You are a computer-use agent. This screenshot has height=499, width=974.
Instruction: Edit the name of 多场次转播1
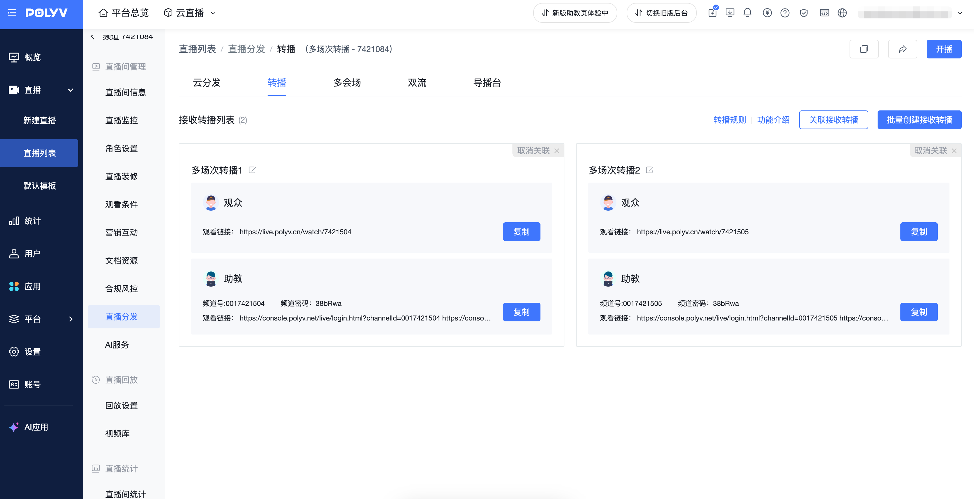pyautogui.click(x=252, y=170)
